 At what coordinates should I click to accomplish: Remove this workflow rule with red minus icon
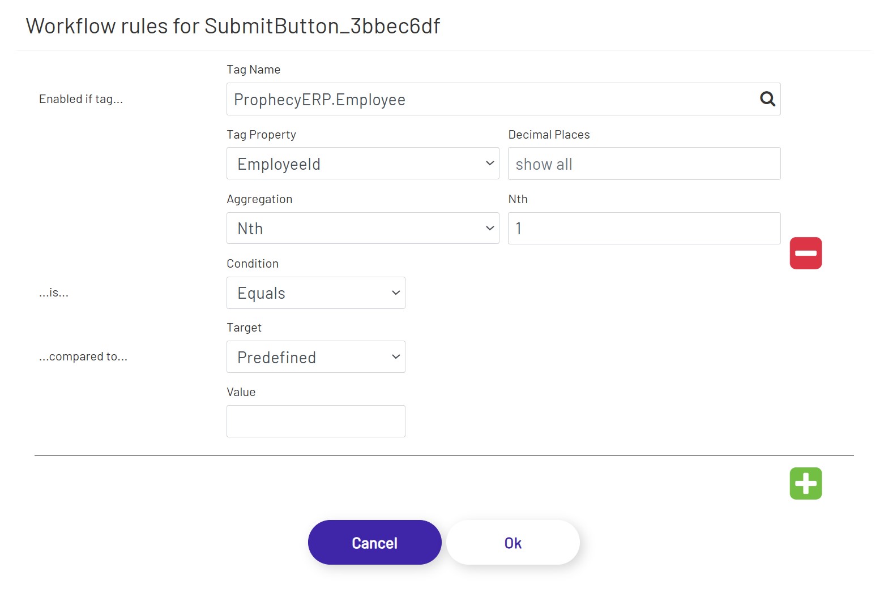[x=805, y=253]
